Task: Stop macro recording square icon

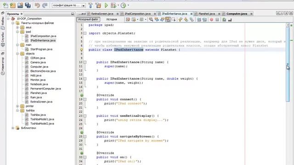Action: (x=217, y=19)
